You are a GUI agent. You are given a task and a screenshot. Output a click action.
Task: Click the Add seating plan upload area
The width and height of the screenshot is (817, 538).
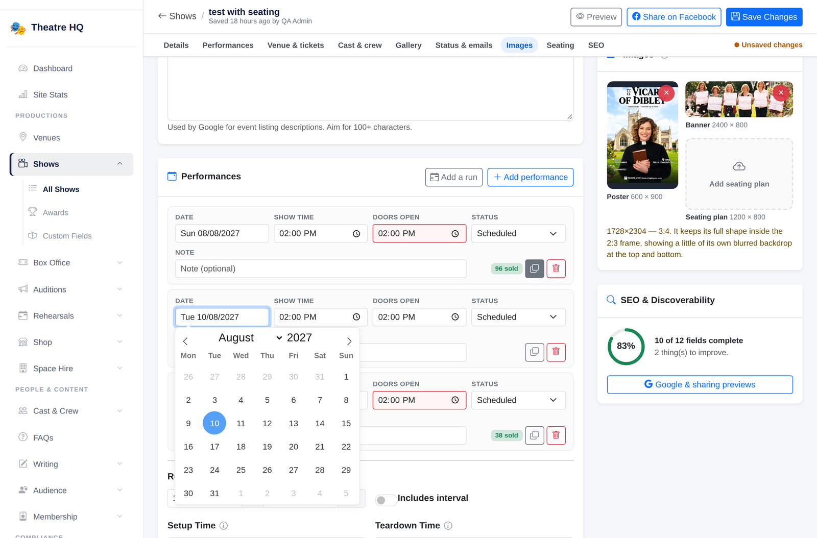[x=739, y=174]
